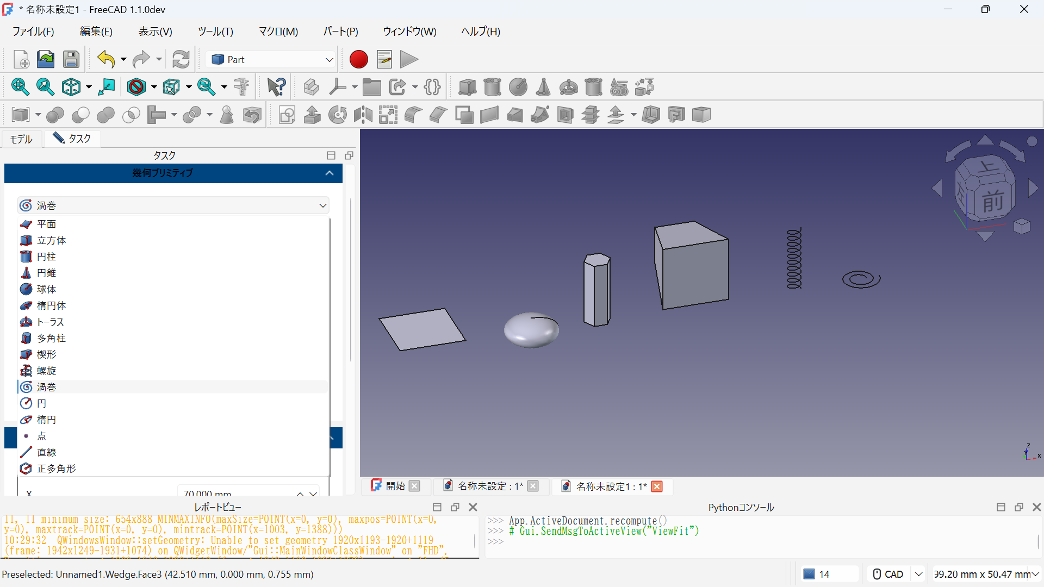Close the Python console panel

coord(1036,507)
